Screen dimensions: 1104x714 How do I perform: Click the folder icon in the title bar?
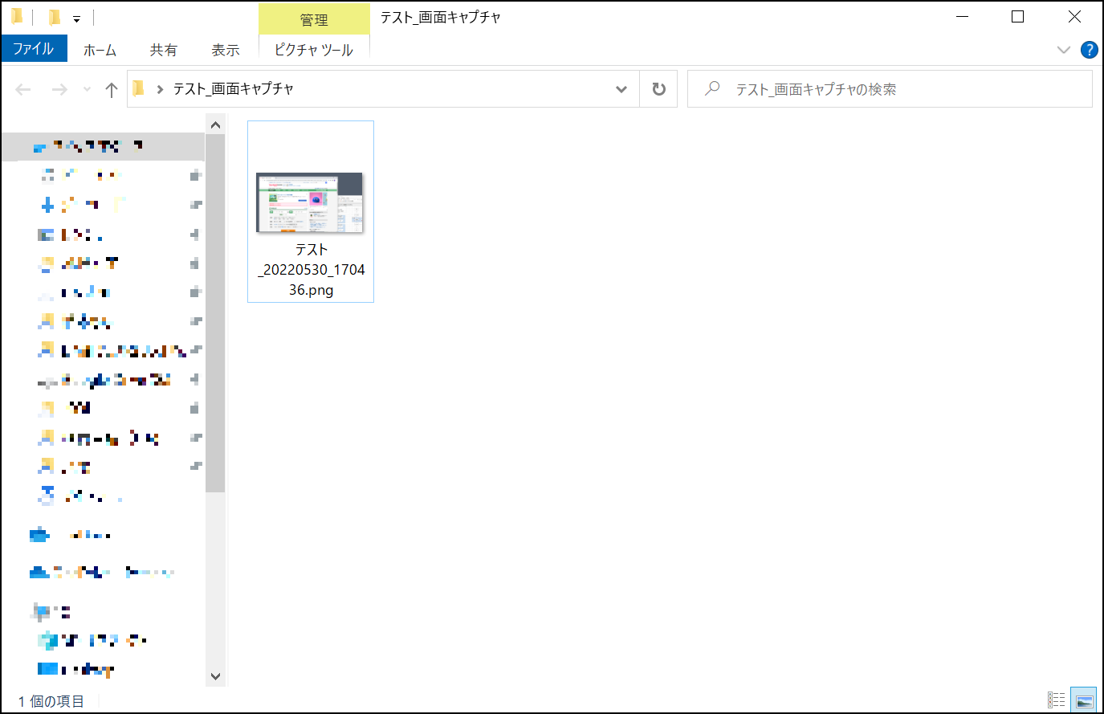point(16,16)
